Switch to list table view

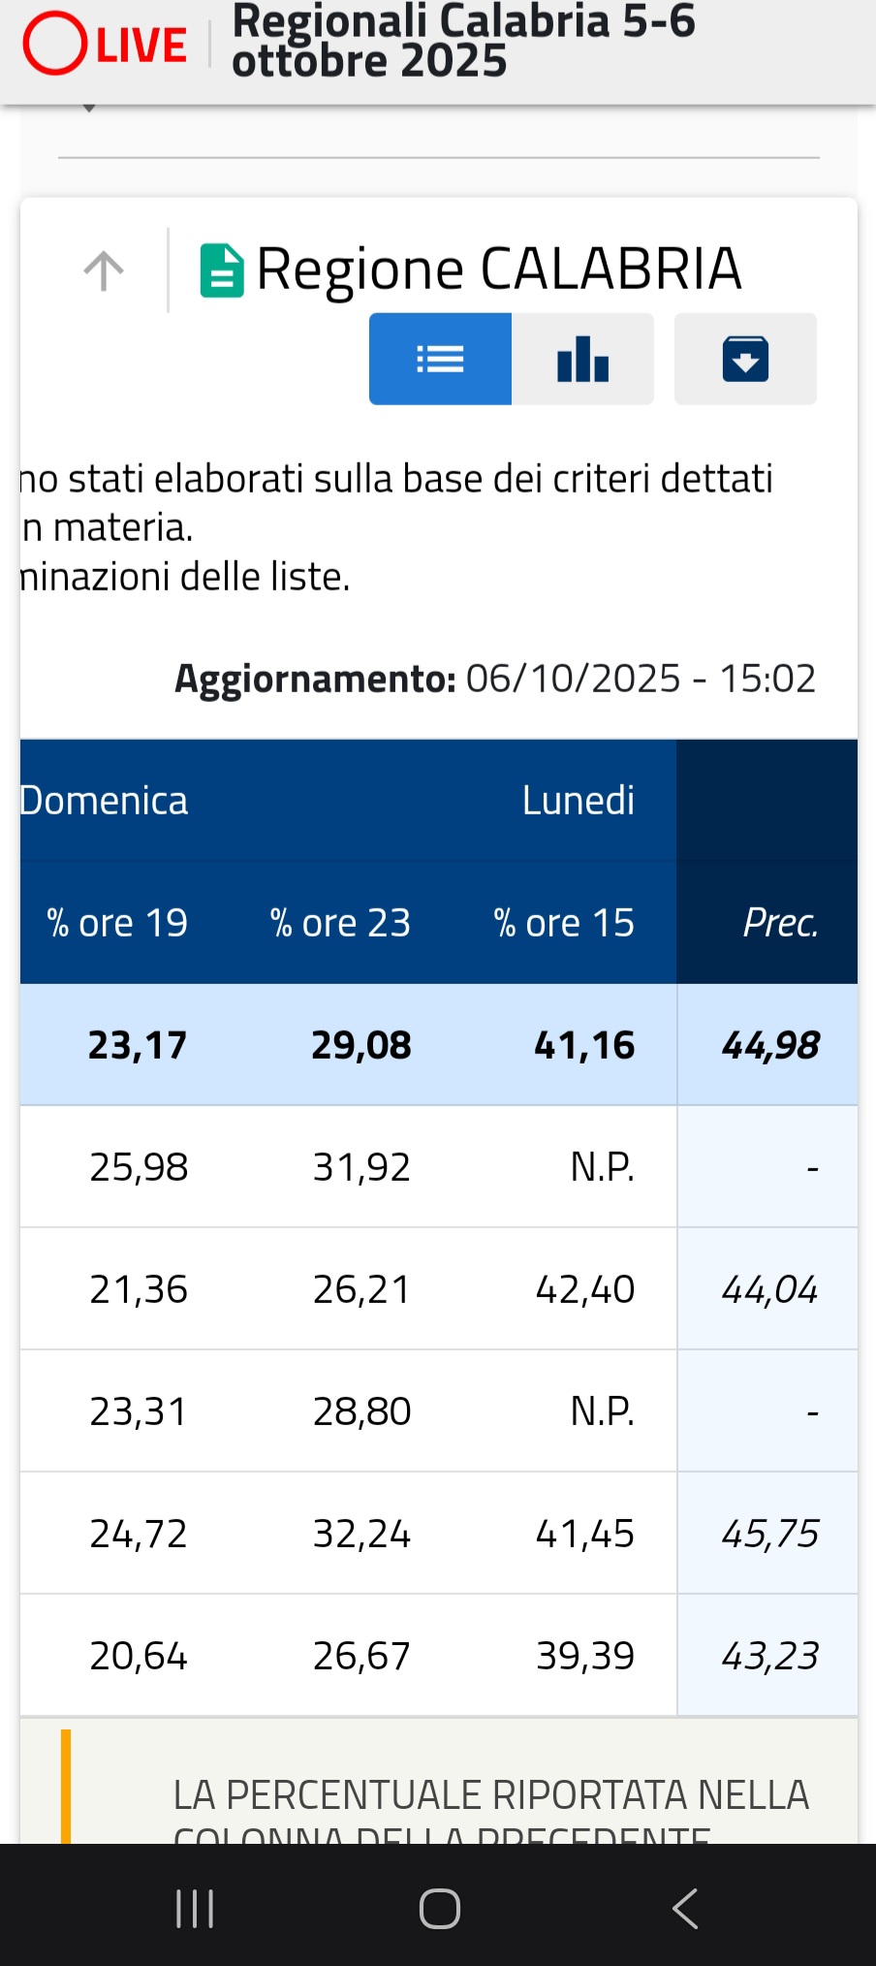(440, 359)
